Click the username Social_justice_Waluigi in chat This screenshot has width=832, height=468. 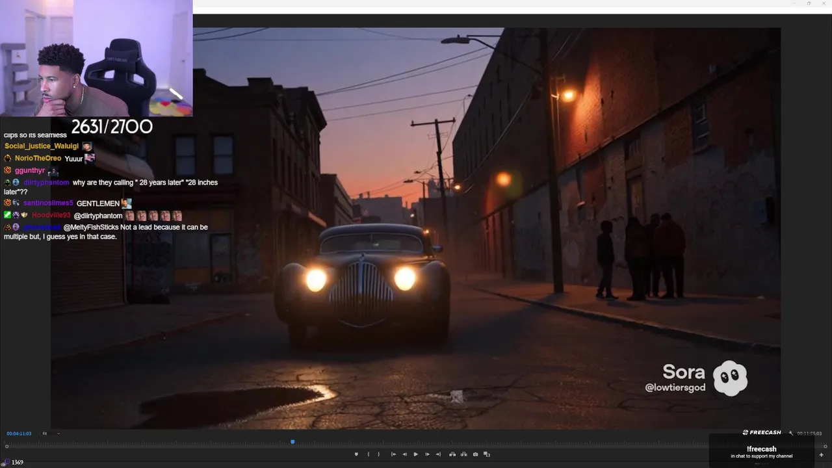point(42,146)
